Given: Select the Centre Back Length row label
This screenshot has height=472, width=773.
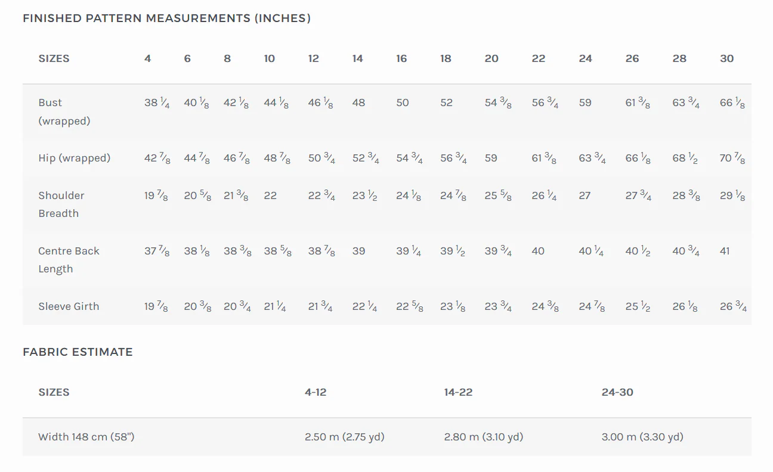Looking at the screenshot, I should [69, 260].
